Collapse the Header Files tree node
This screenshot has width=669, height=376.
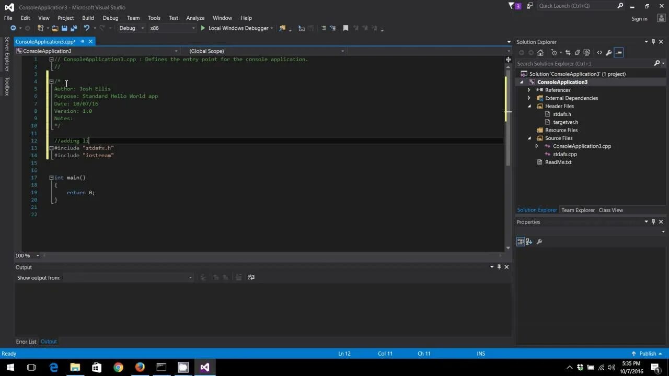click(x=529, y=106)
